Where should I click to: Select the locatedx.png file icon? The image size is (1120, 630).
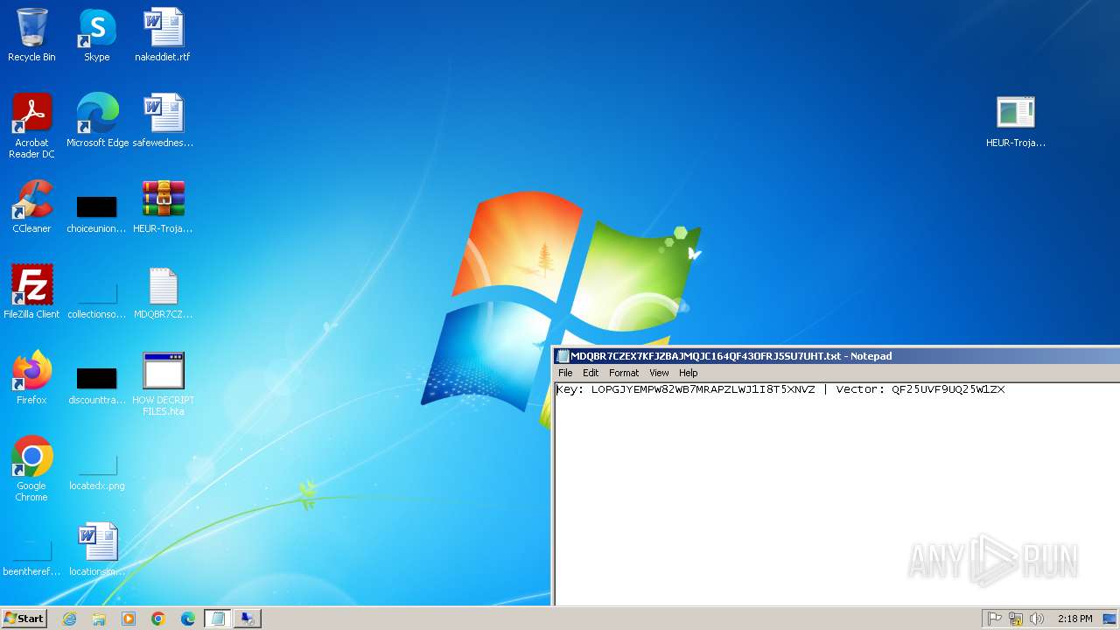click(x=96, y=472)
